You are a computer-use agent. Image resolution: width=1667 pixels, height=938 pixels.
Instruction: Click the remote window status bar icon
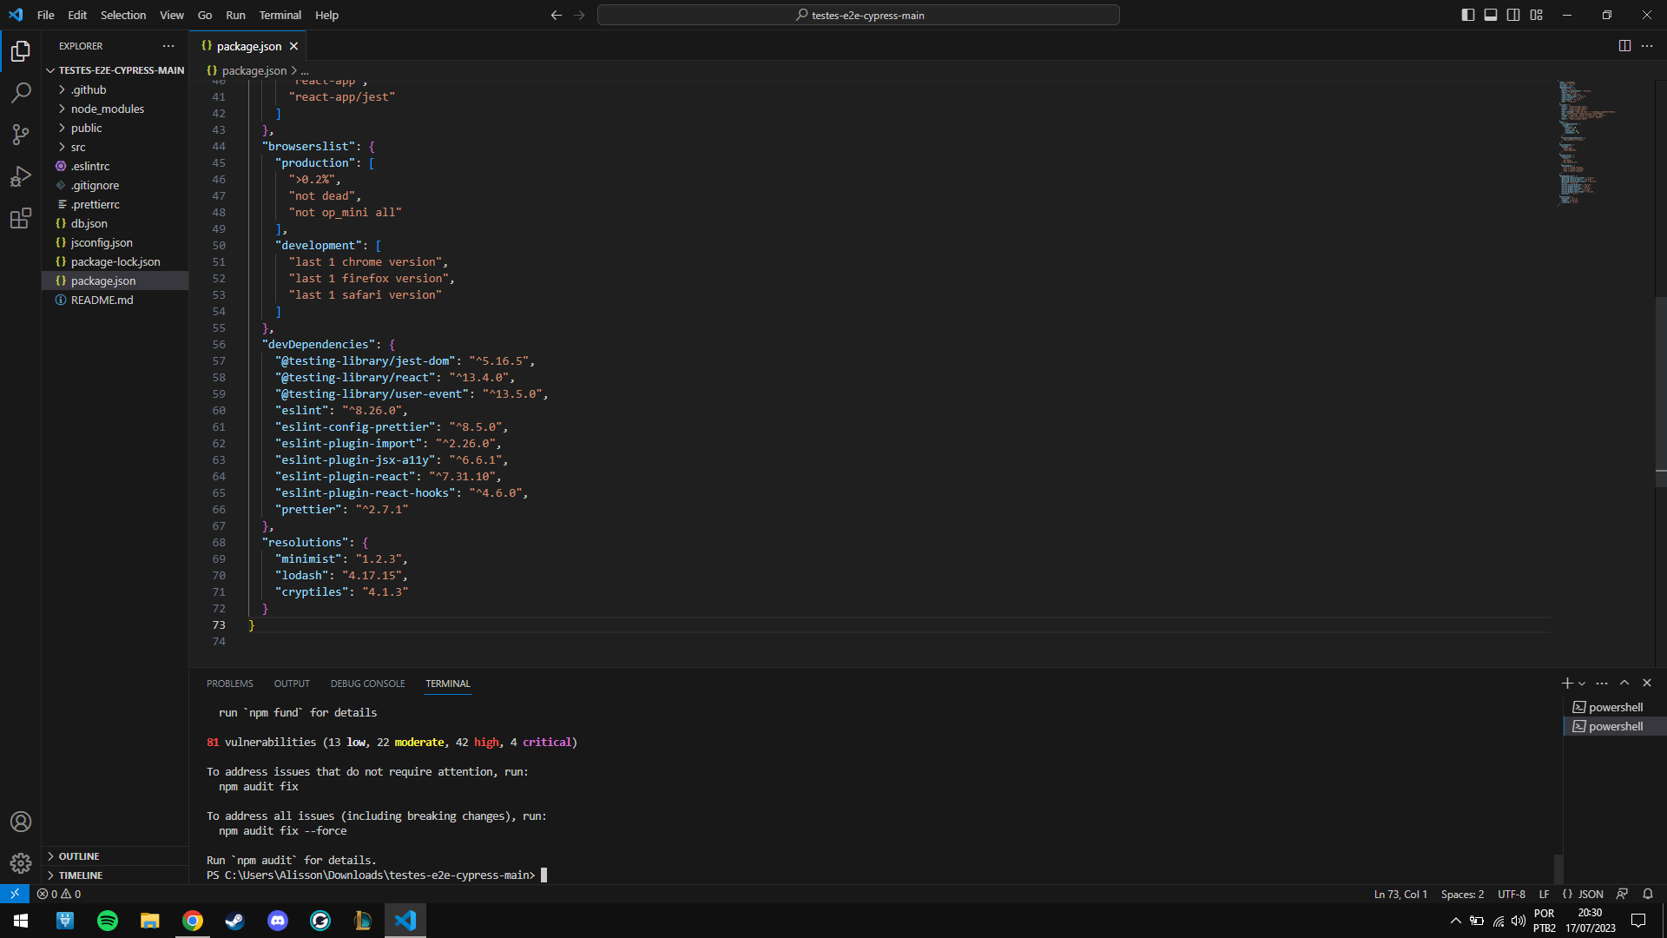coord(15,894)
